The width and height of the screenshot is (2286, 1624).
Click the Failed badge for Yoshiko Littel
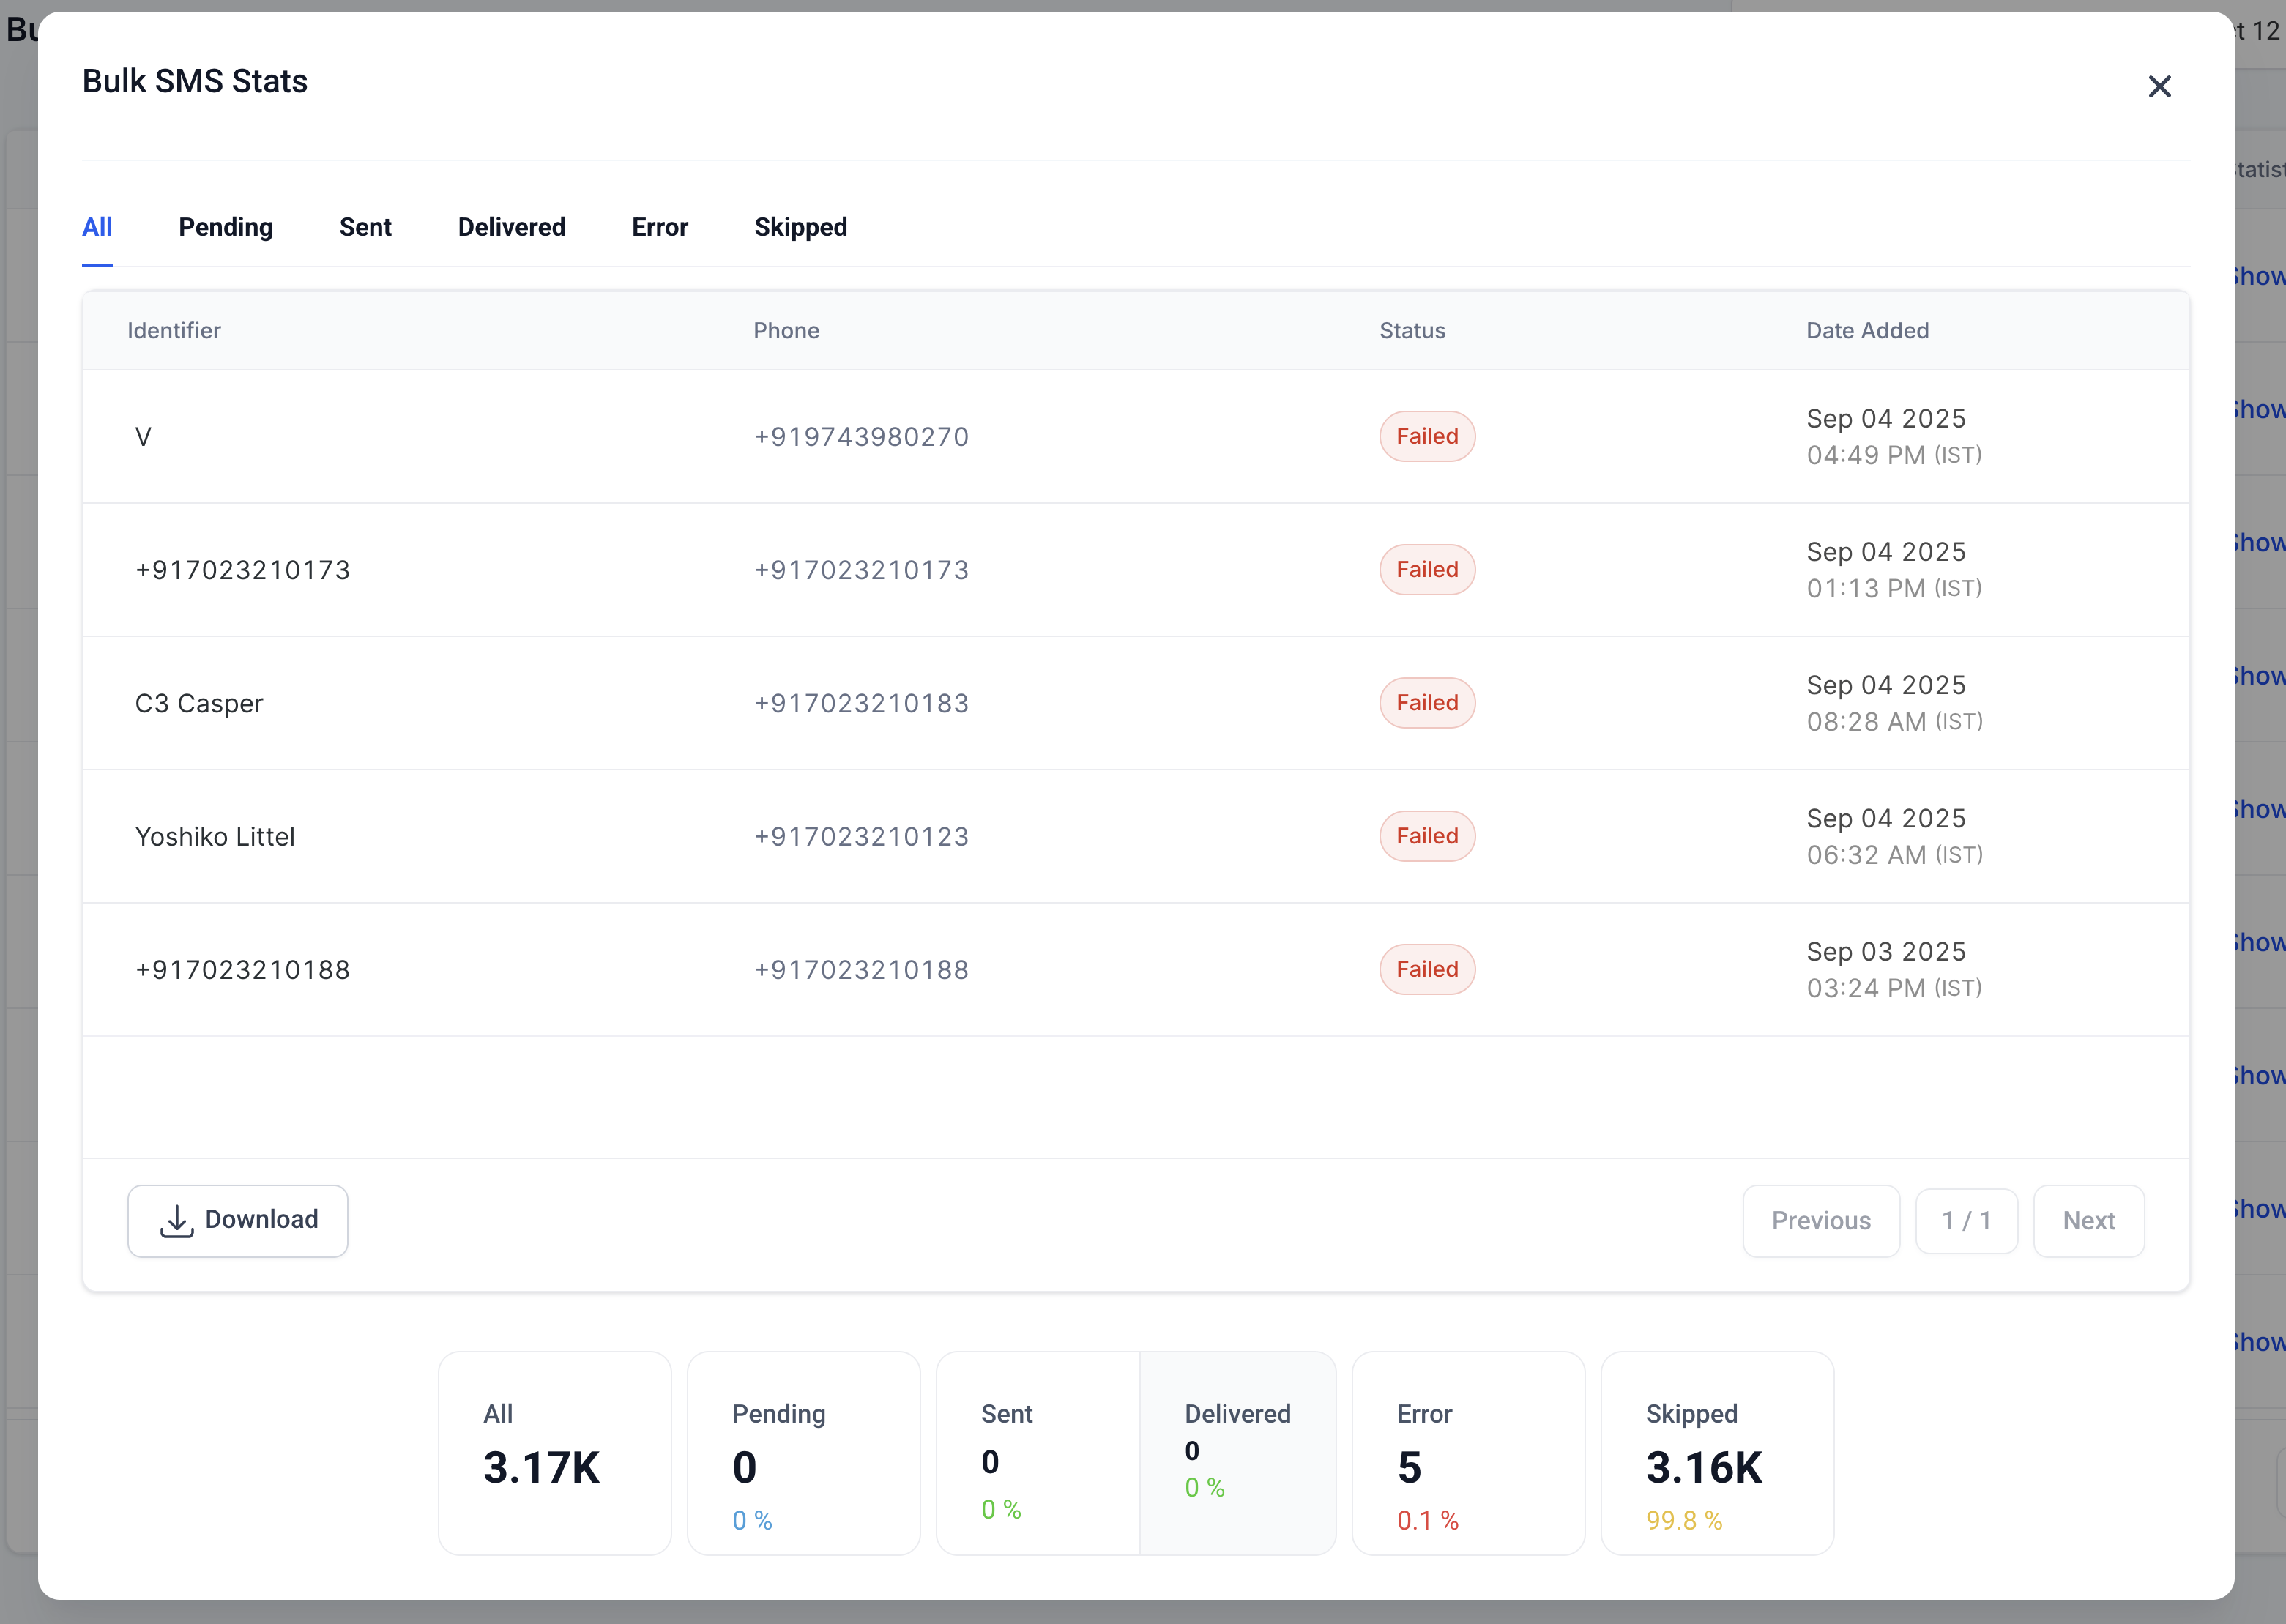[x=1426, y=836]
